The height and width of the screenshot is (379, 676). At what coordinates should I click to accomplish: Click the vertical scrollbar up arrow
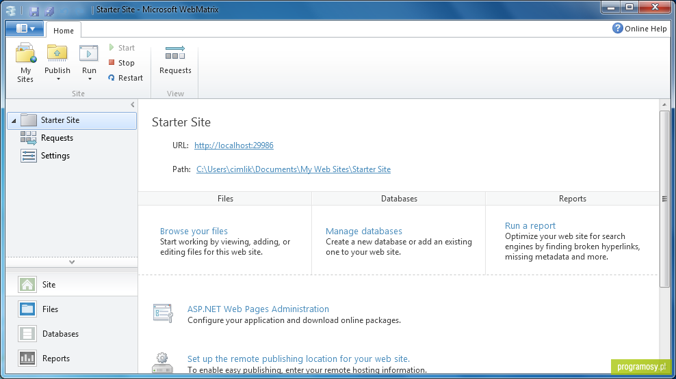click(664, 104)
